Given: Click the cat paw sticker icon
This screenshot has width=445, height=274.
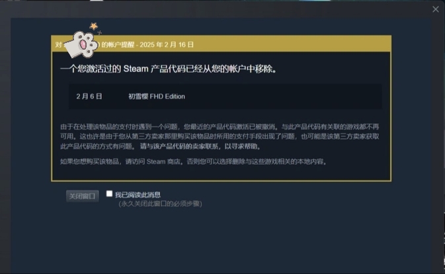Looking at the screenshot, I should (81, 45).
